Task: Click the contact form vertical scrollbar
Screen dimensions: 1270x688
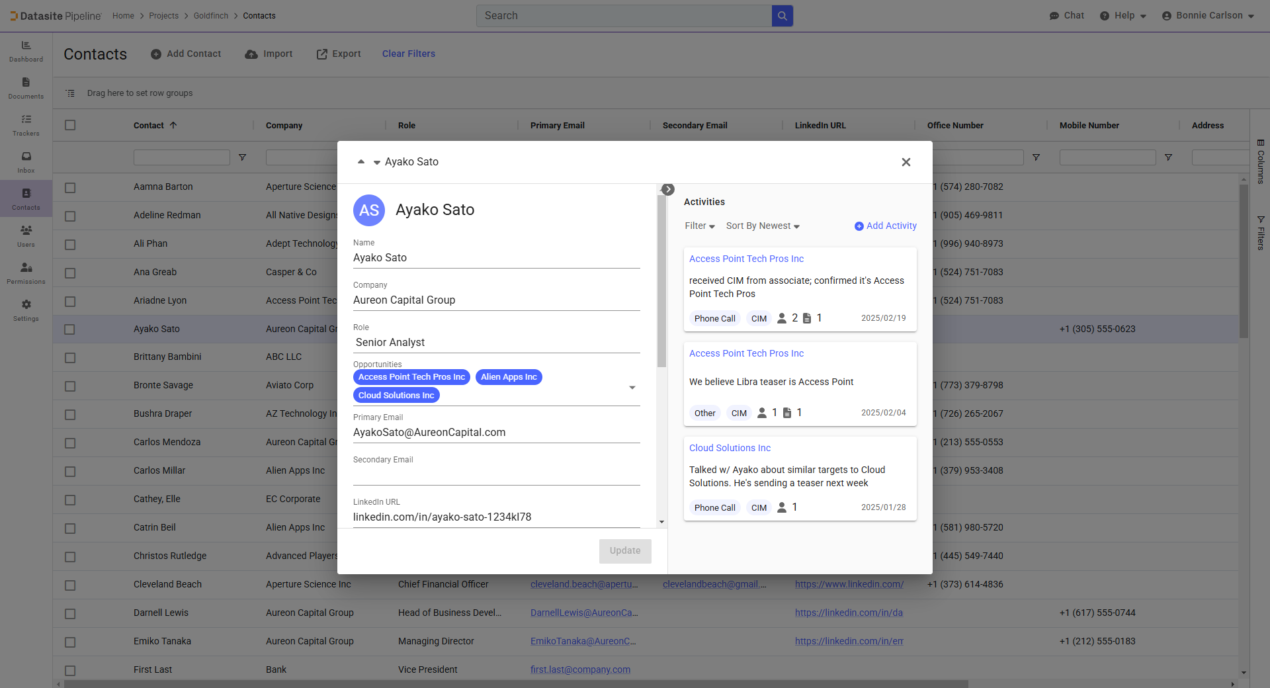Action: pos(661,281)
